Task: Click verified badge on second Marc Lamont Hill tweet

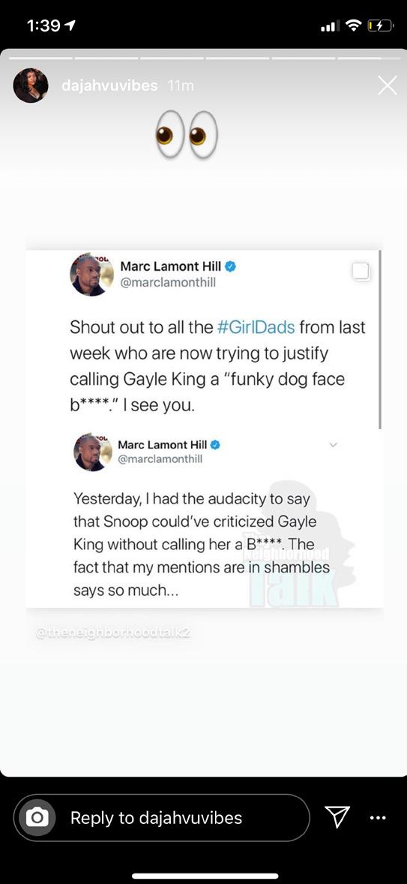Action: tap(214, 445)
